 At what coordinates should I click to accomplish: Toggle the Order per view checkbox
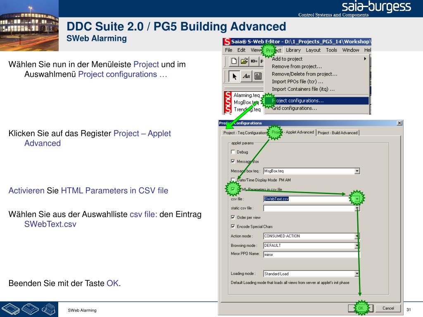coord(233,217)
